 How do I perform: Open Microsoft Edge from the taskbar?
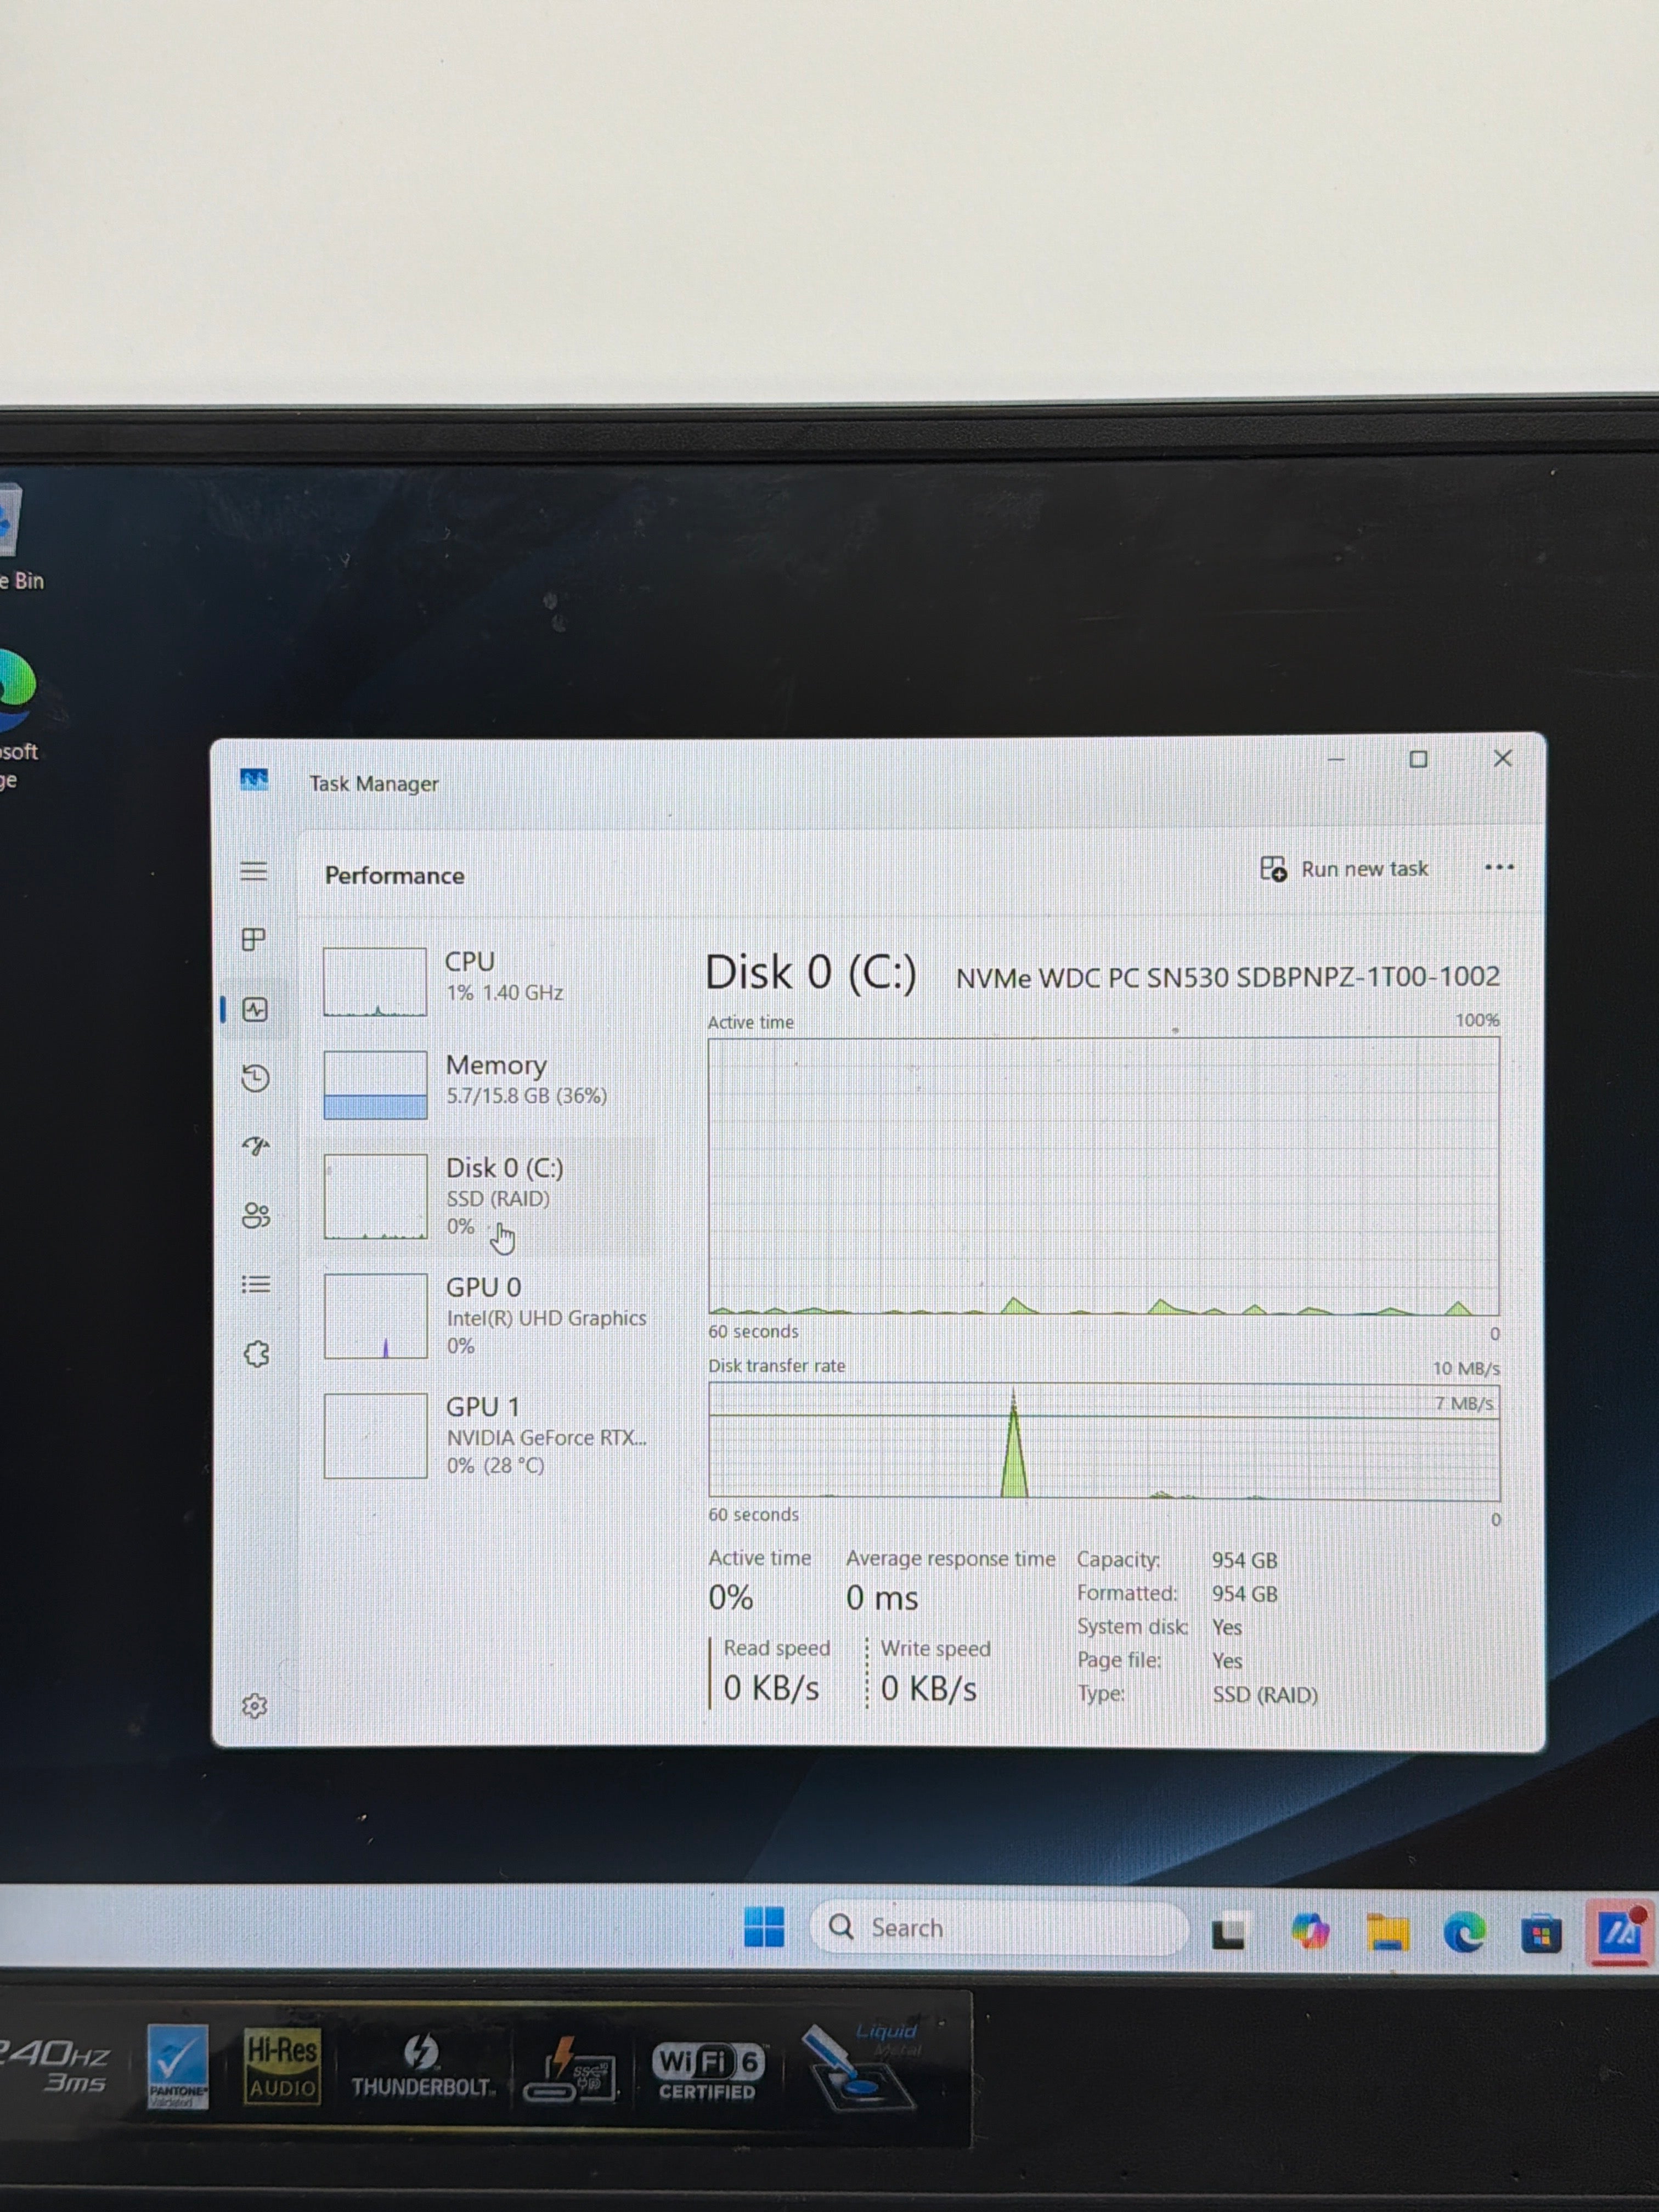(1465, 1933)
